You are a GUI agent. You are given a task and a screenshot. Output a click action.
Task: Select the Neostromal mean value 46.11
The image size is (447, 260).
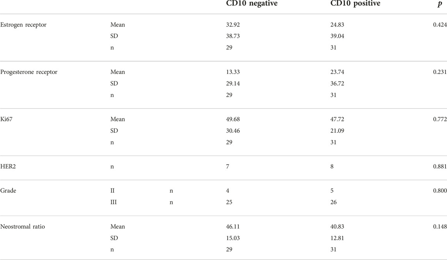coord(233,227)
